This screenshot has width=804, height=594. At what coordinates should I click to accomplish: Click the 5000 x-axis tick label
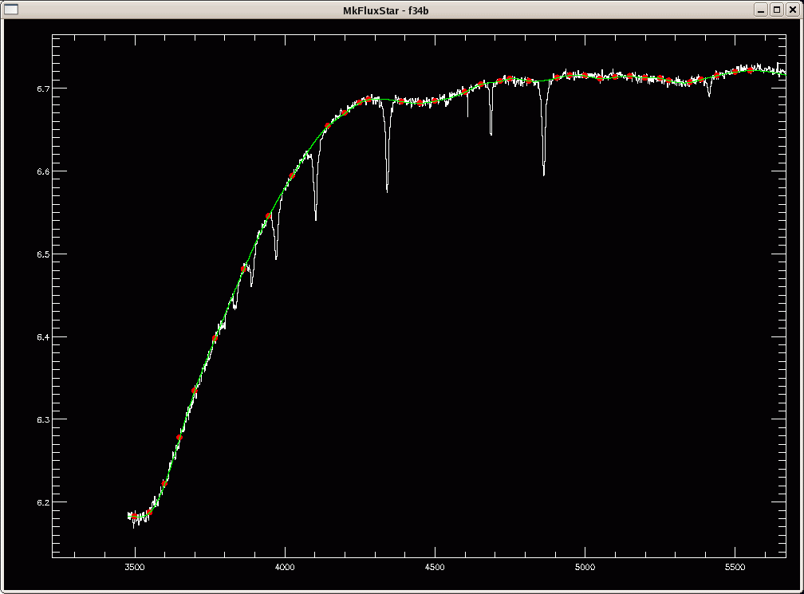click(585, 568)
